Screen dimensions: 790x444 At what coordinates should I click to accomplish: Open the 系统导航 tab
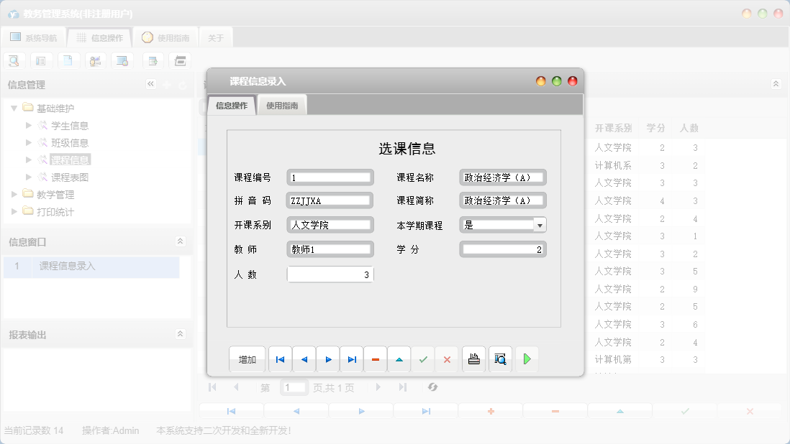[x=33, y=37]
